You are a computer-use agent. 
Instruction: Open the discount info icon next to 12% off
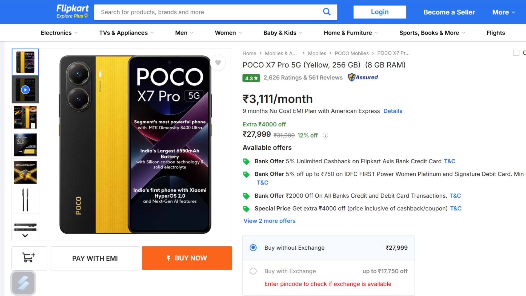pos(325,135)
